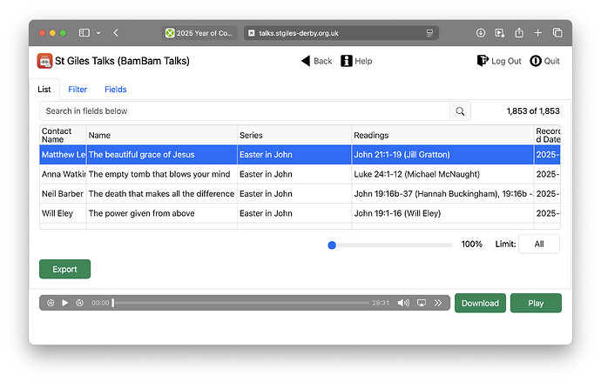Viewport: 601px width, 382px height.
Task: Sort by Recorded Date column header
Action: click(547, 135)
